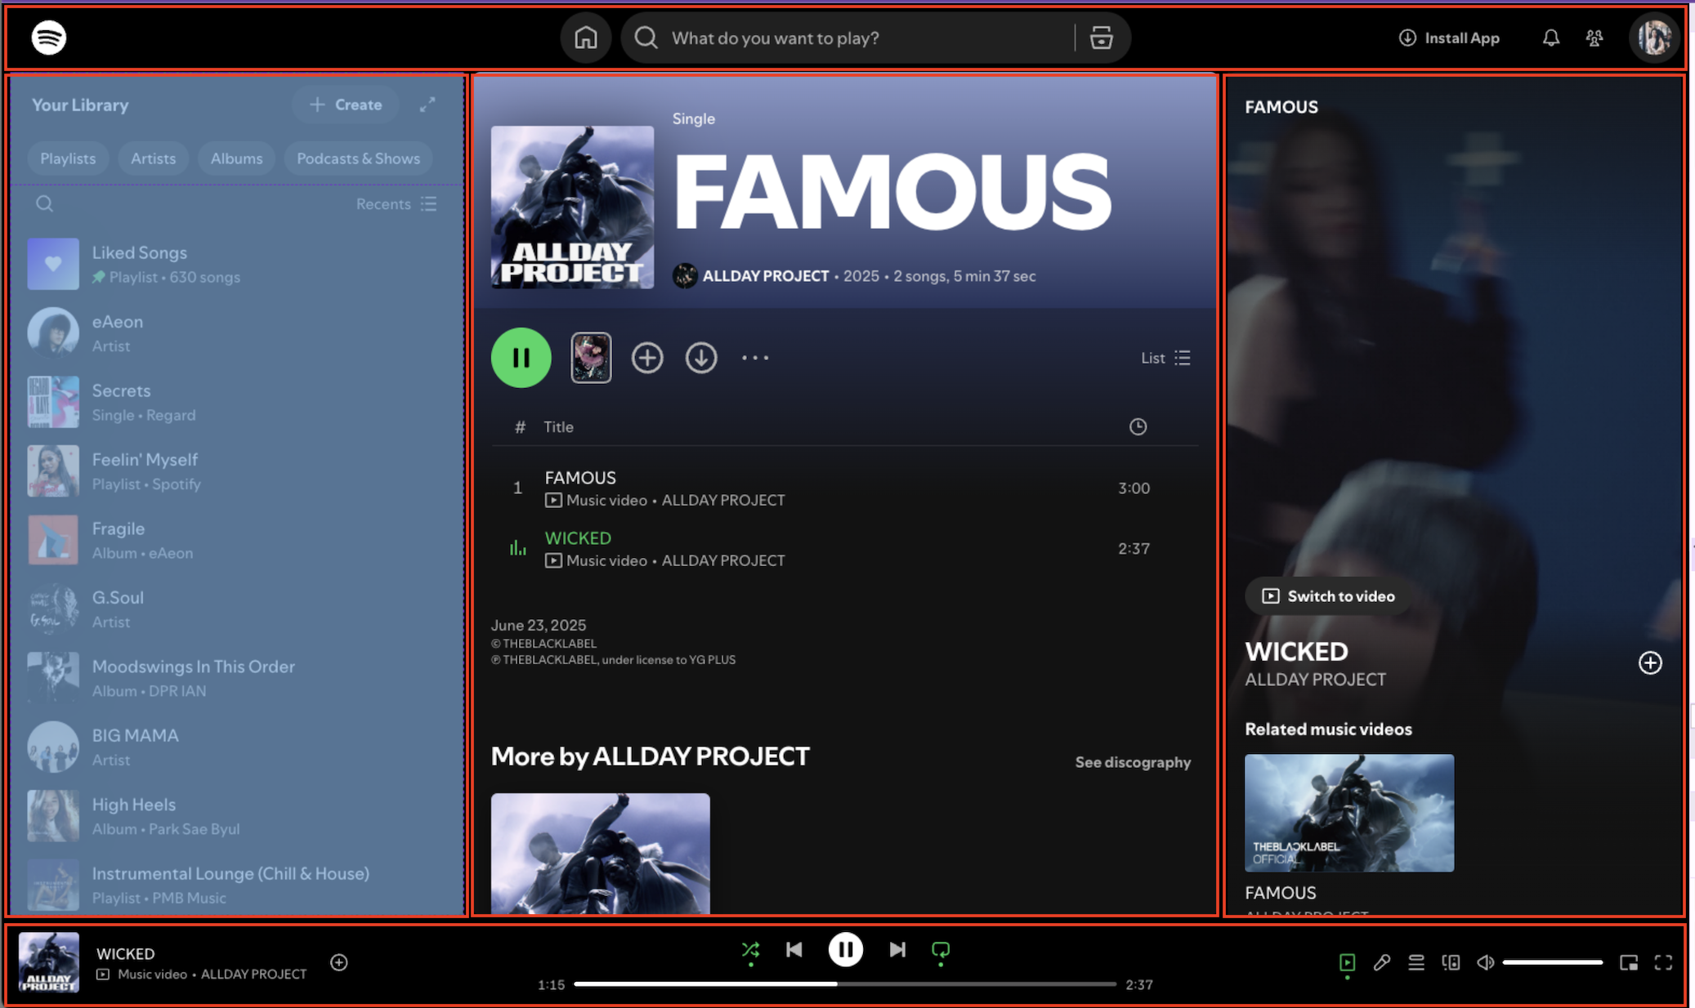The width and height of the screenshot is (1695, 1008).
Task: Select the Podcasts & Shows filter
Action: [358, 158]
